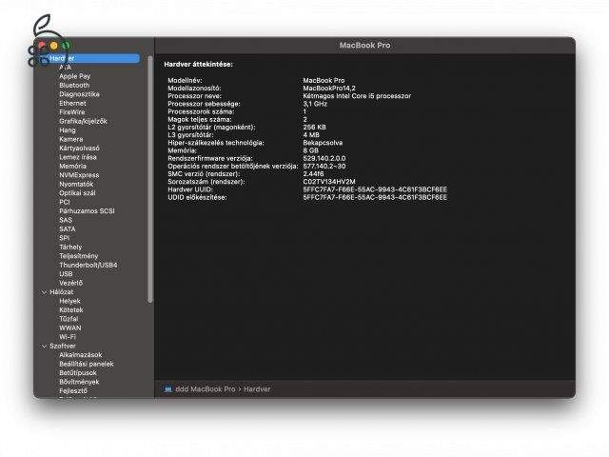Click the 'Hardver áttekintése:' heading

(x=199, y=64)
